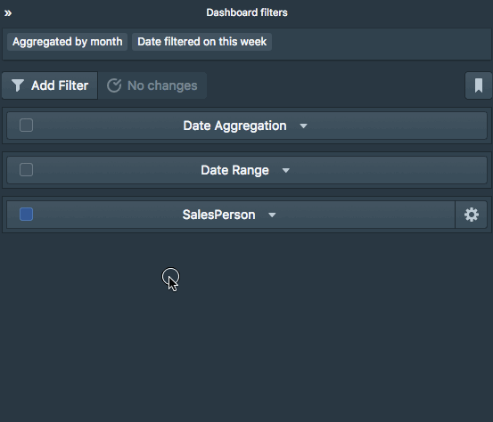Click the Date Range label text

pos(234,170)
